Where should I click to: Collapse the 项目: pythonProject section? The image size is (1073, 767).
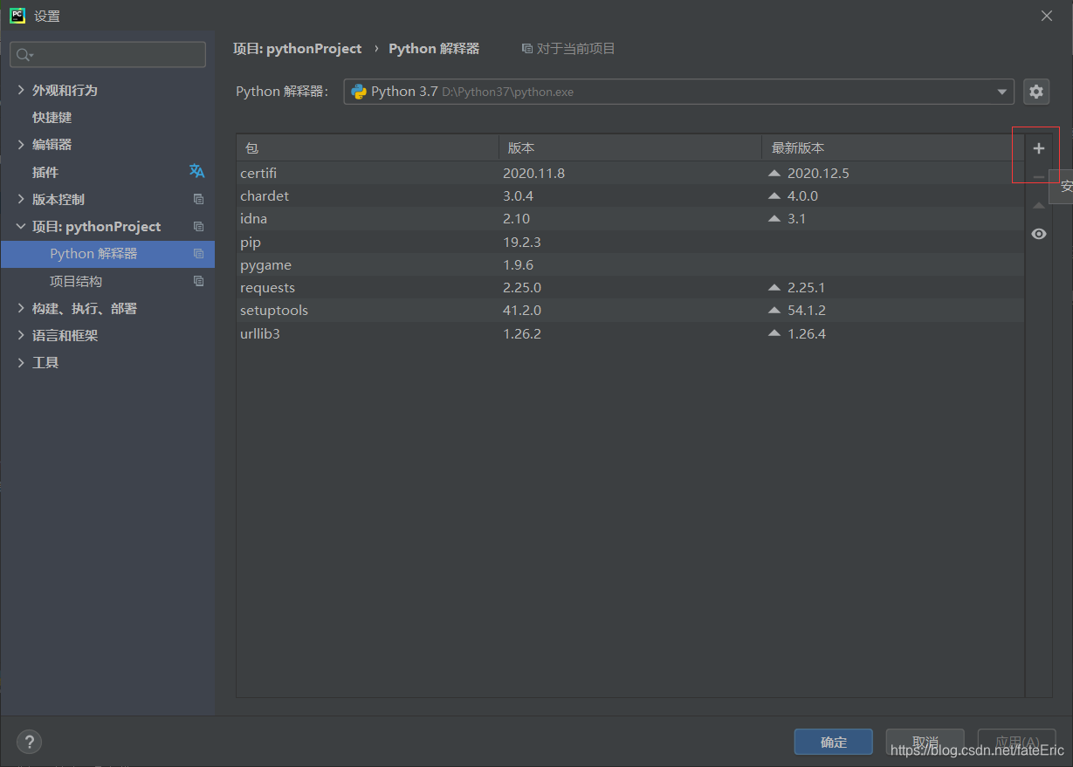tap(21, 226)
